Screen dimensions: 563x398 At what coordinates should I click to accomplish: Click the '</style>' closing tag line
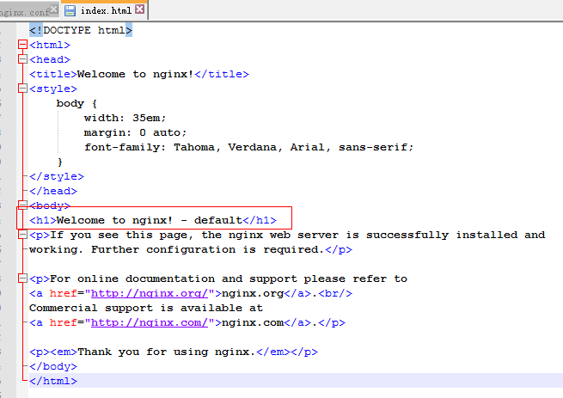click(57, 176)
